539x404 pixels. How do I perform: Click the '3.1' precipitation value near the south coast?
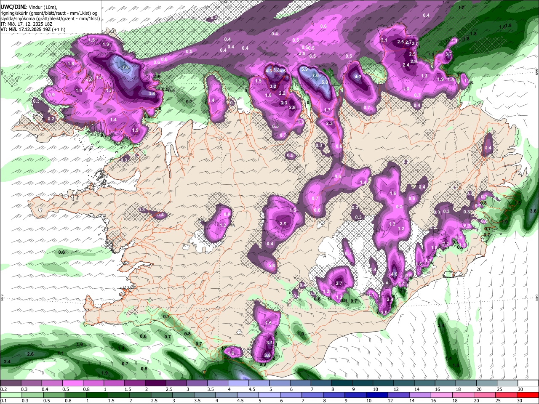click(269, 343)
